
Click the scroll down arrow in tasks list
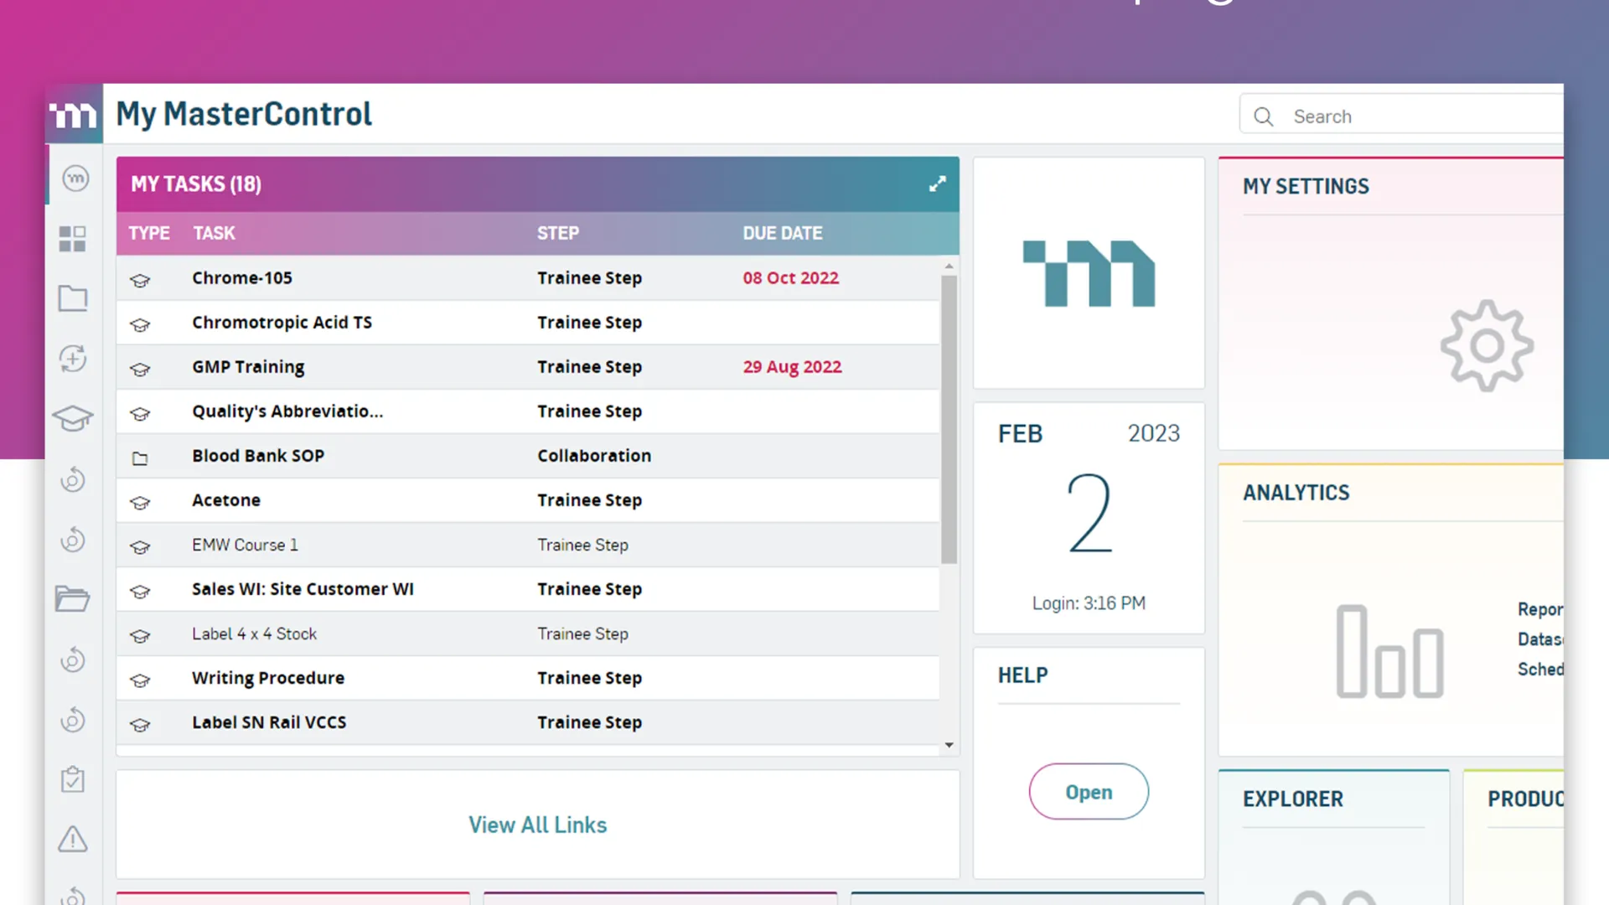[949, 745]
